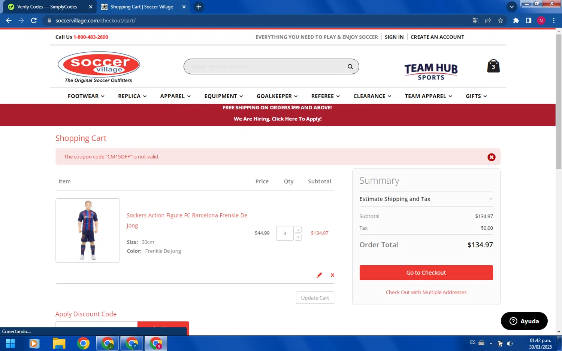Expand the REFEREE menu

[326, 96]
